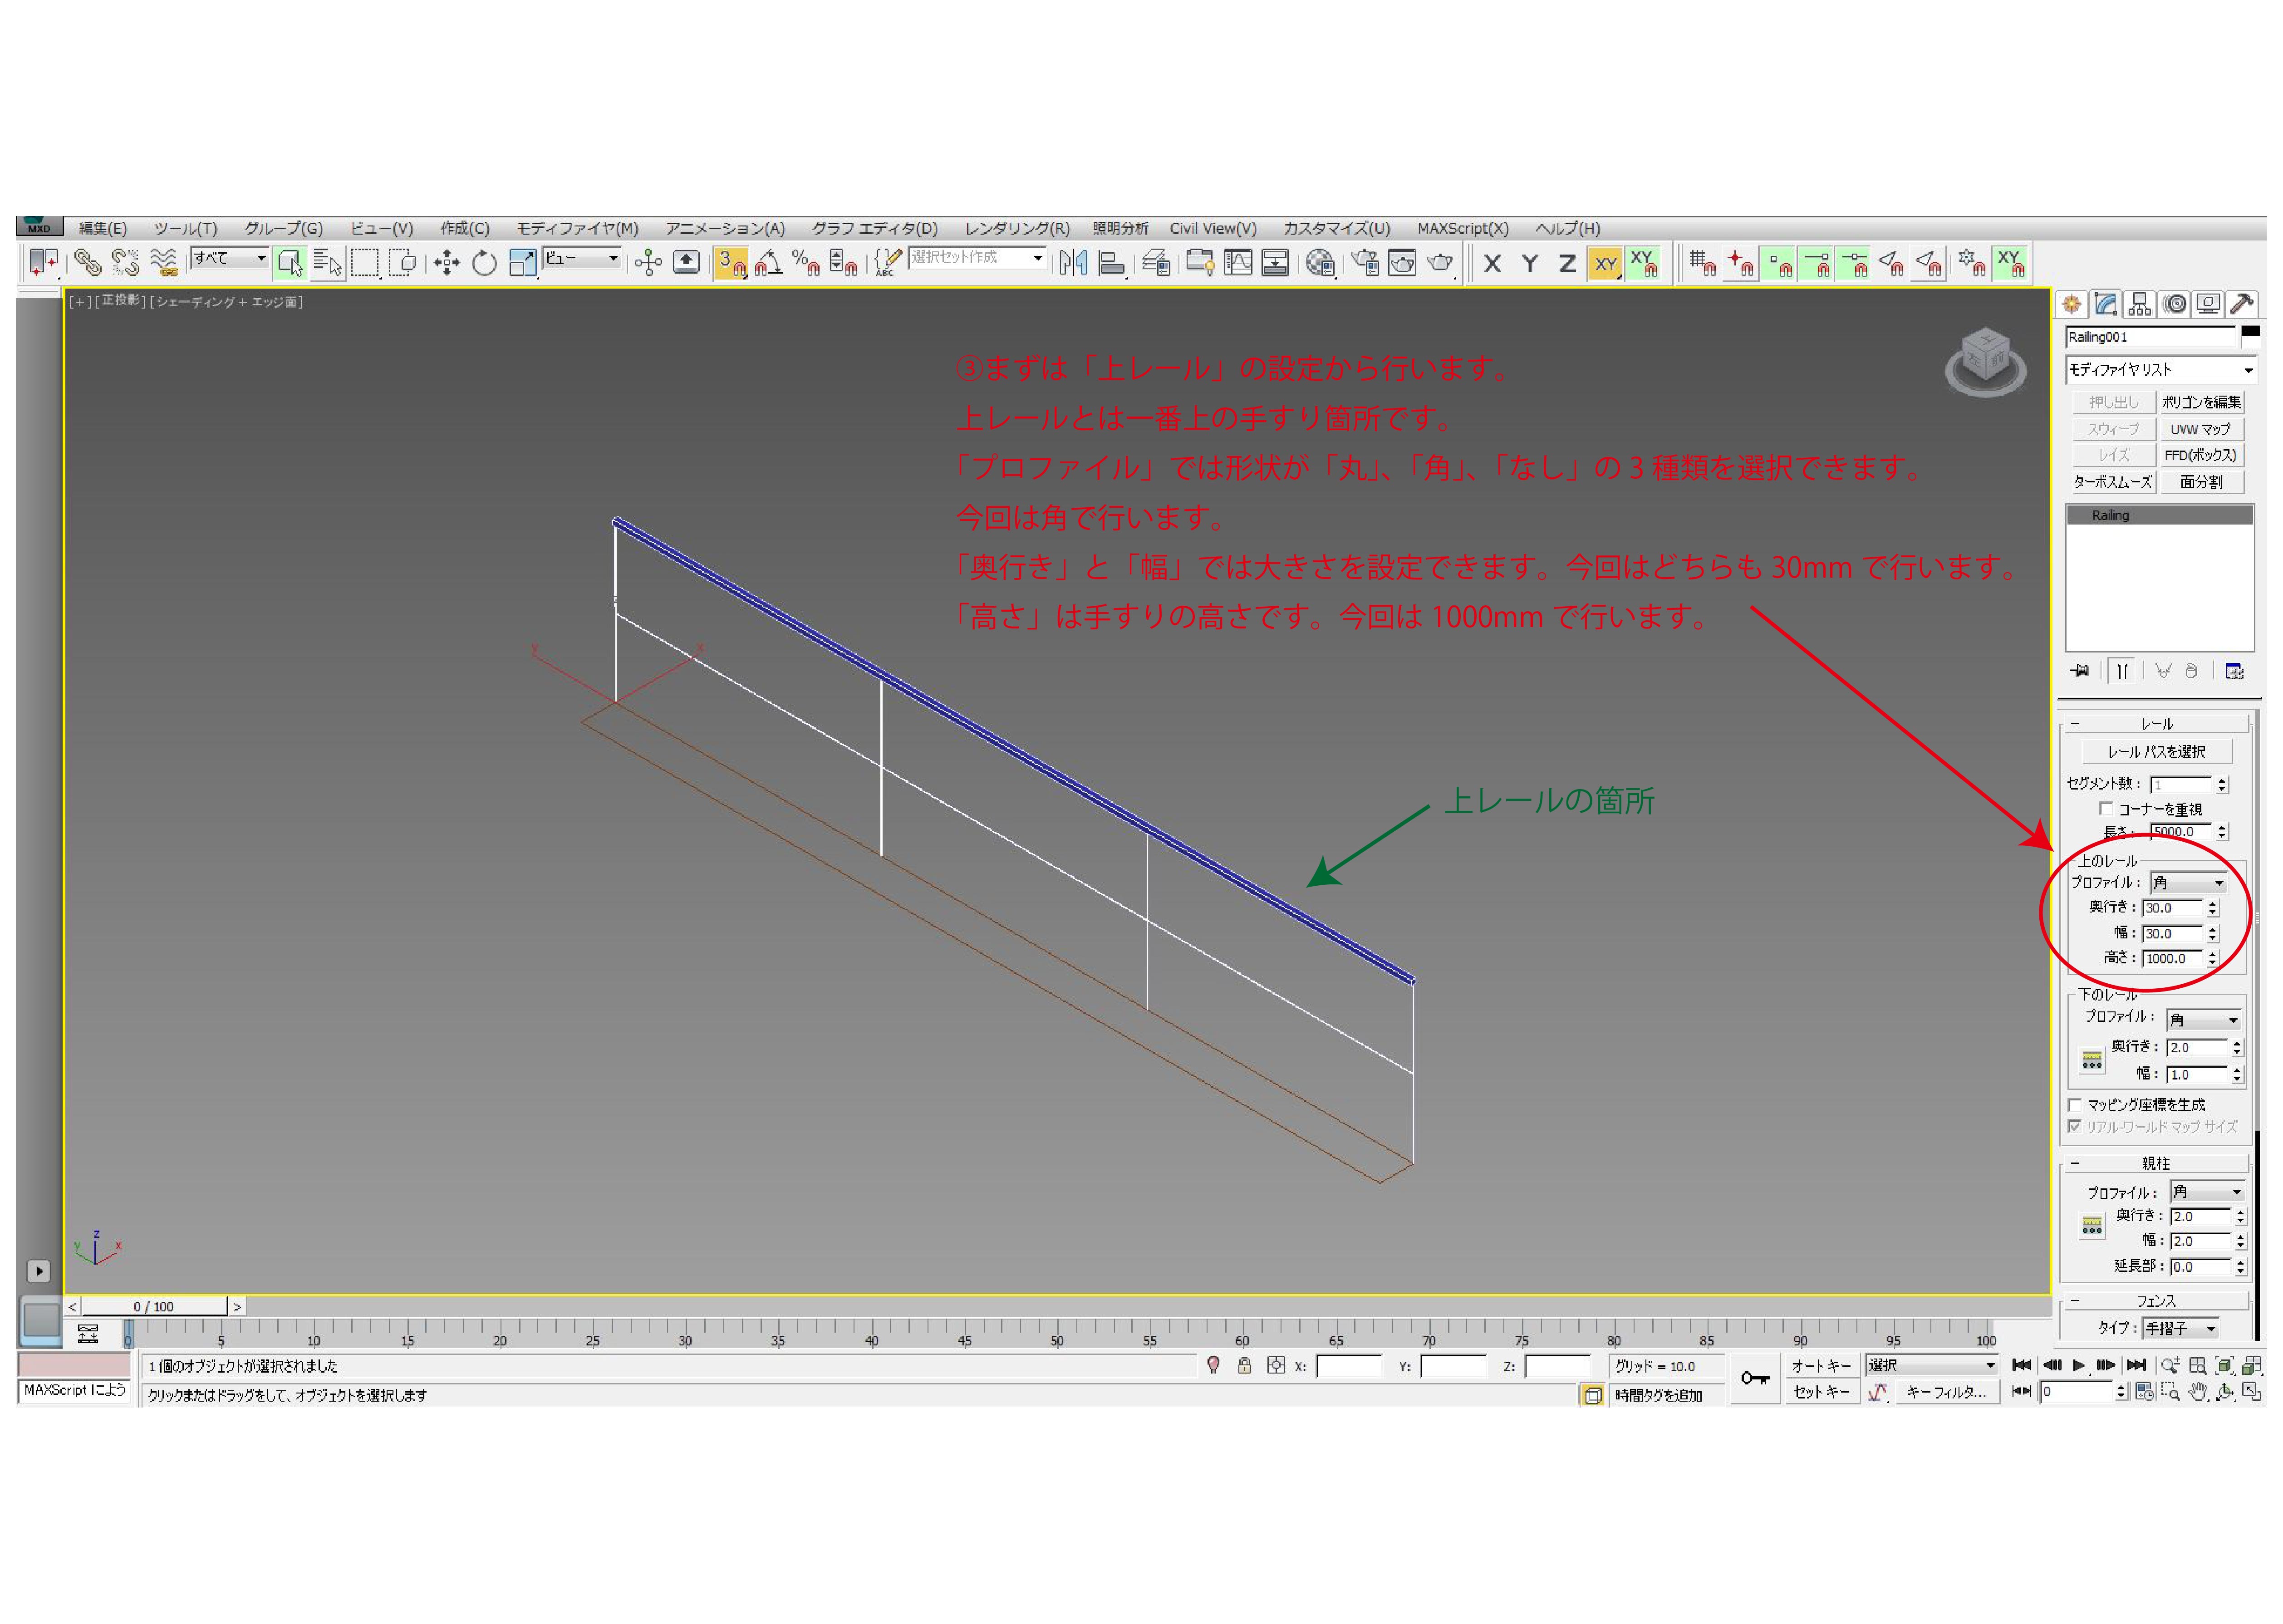Click the レール パスを選択 button

point(2156,751)
